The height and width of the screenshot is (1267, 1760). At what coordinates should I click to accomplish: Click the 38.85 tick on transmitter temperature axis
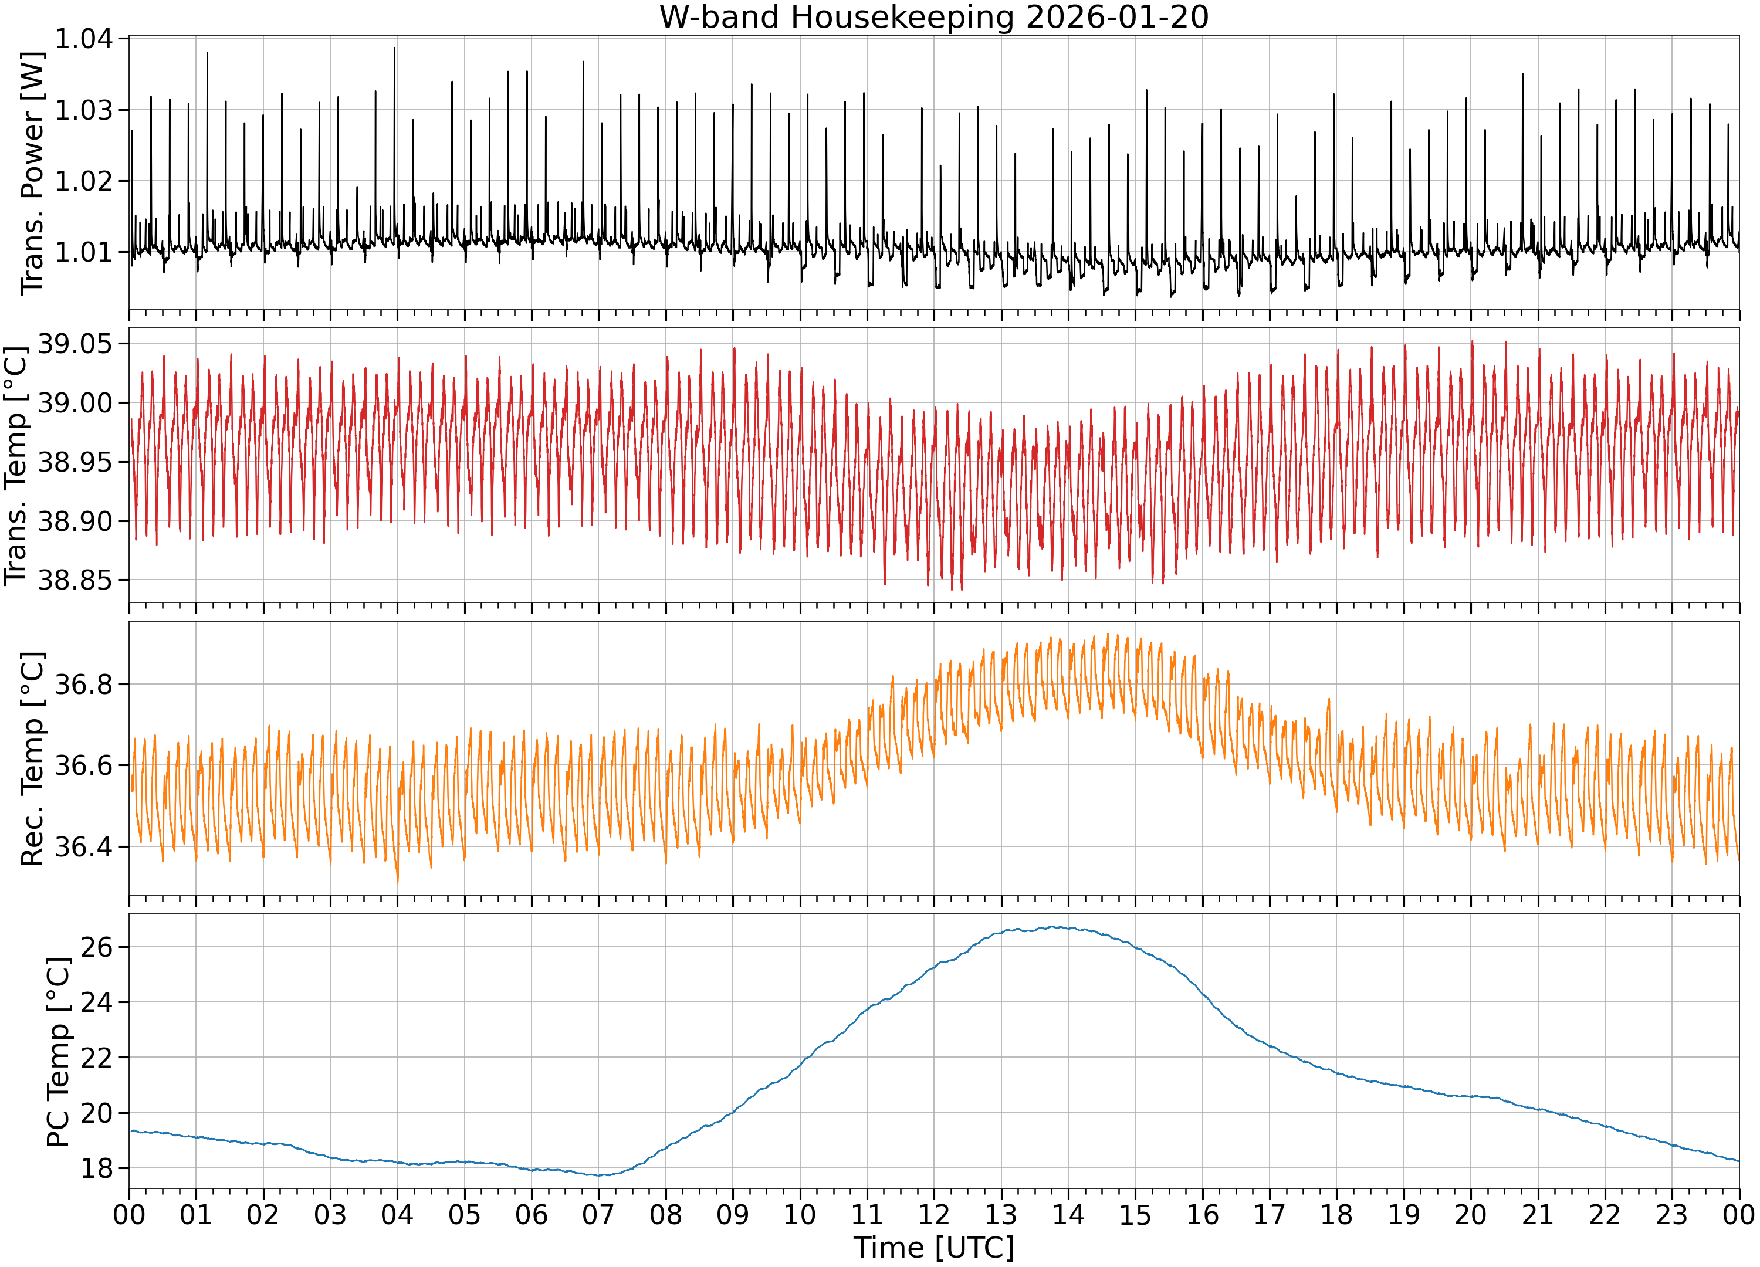(75, 580)
